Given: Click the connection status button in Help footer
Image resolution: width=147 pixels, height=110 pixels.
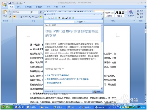Looking at the screenshot, I should pyautogui.click(x=97, y=92).
